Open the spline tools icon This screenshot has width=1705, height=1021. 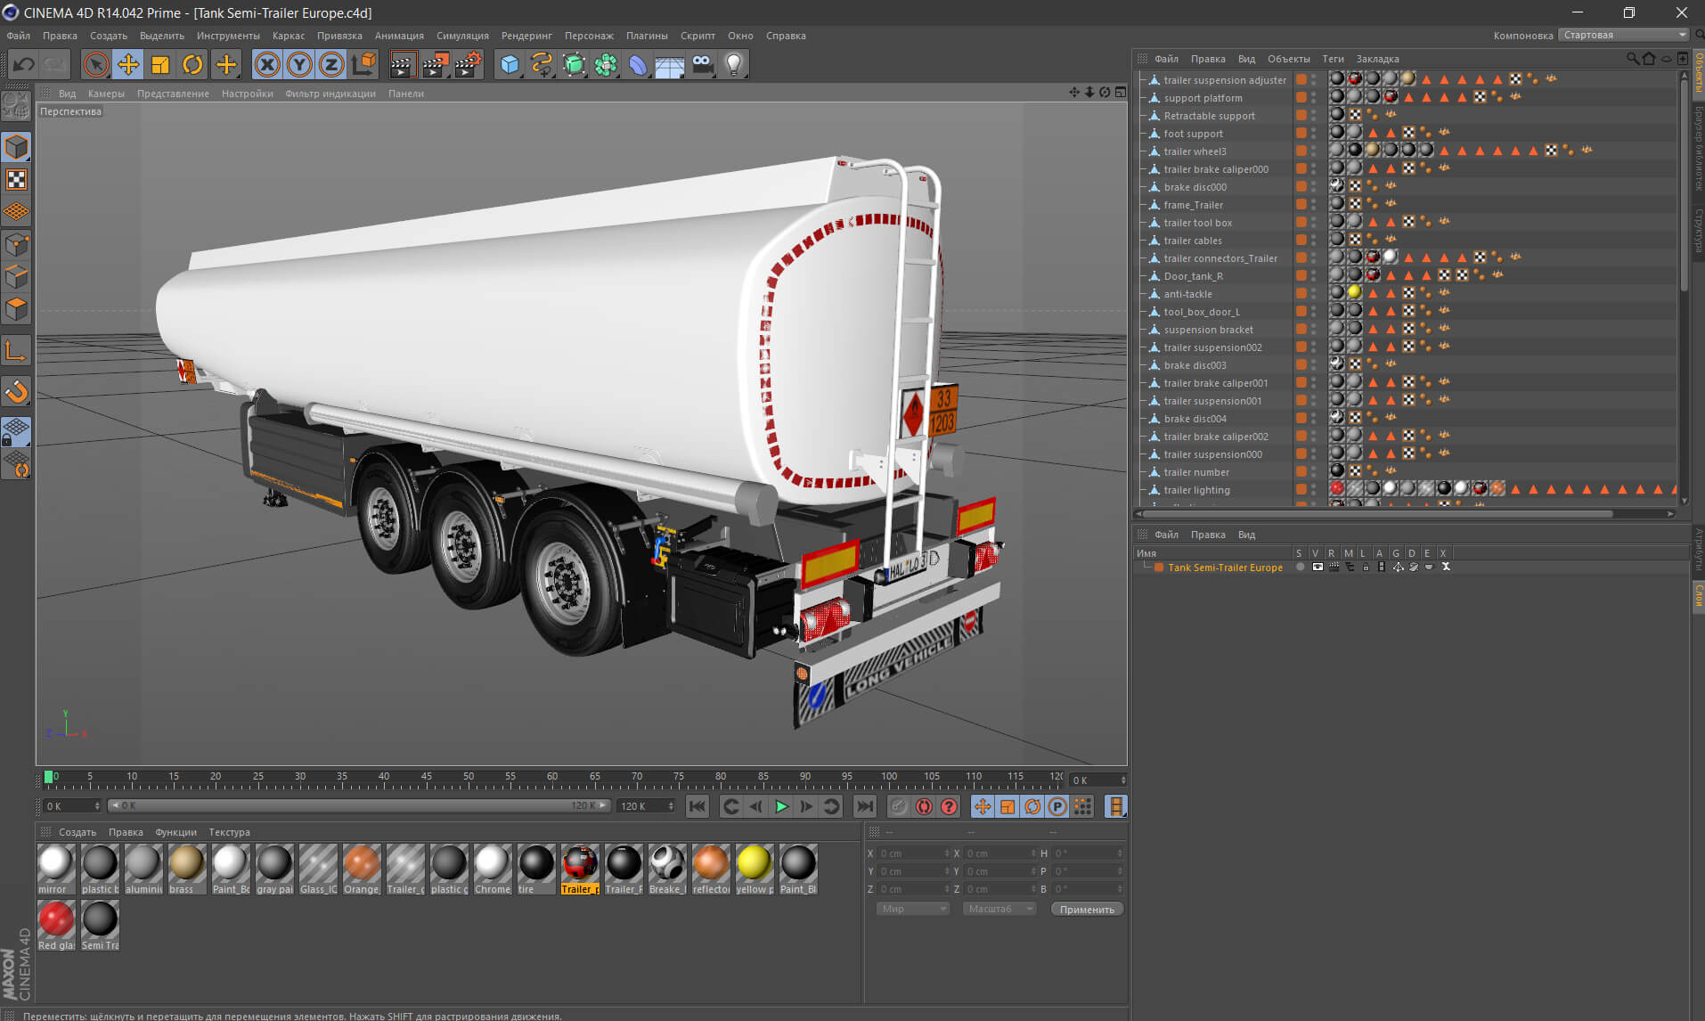click(x=542, y=64)
